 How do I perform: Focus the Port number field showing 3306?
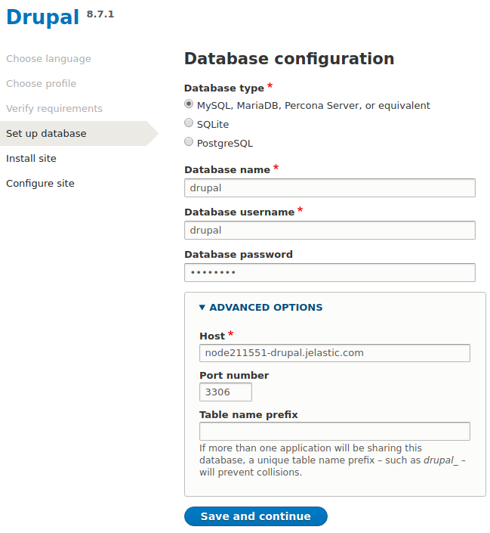pos(225,392)
